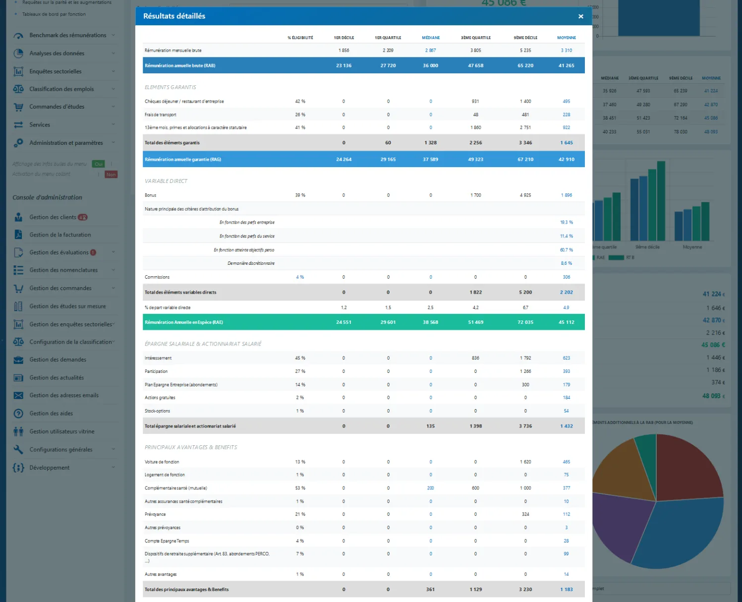Click the MÉDIANE column header

point(431,38)
